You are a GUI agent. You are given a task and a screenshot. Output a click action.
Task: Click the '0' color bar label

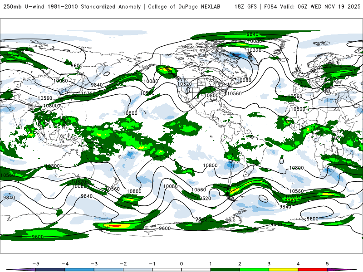(x=181, y=264)
